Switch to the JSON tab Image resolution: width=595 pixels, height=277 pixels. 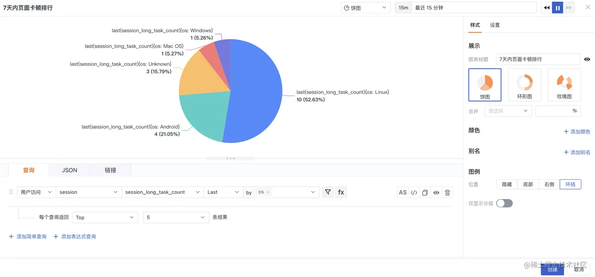pyautogui.click(x=70, y=170)
